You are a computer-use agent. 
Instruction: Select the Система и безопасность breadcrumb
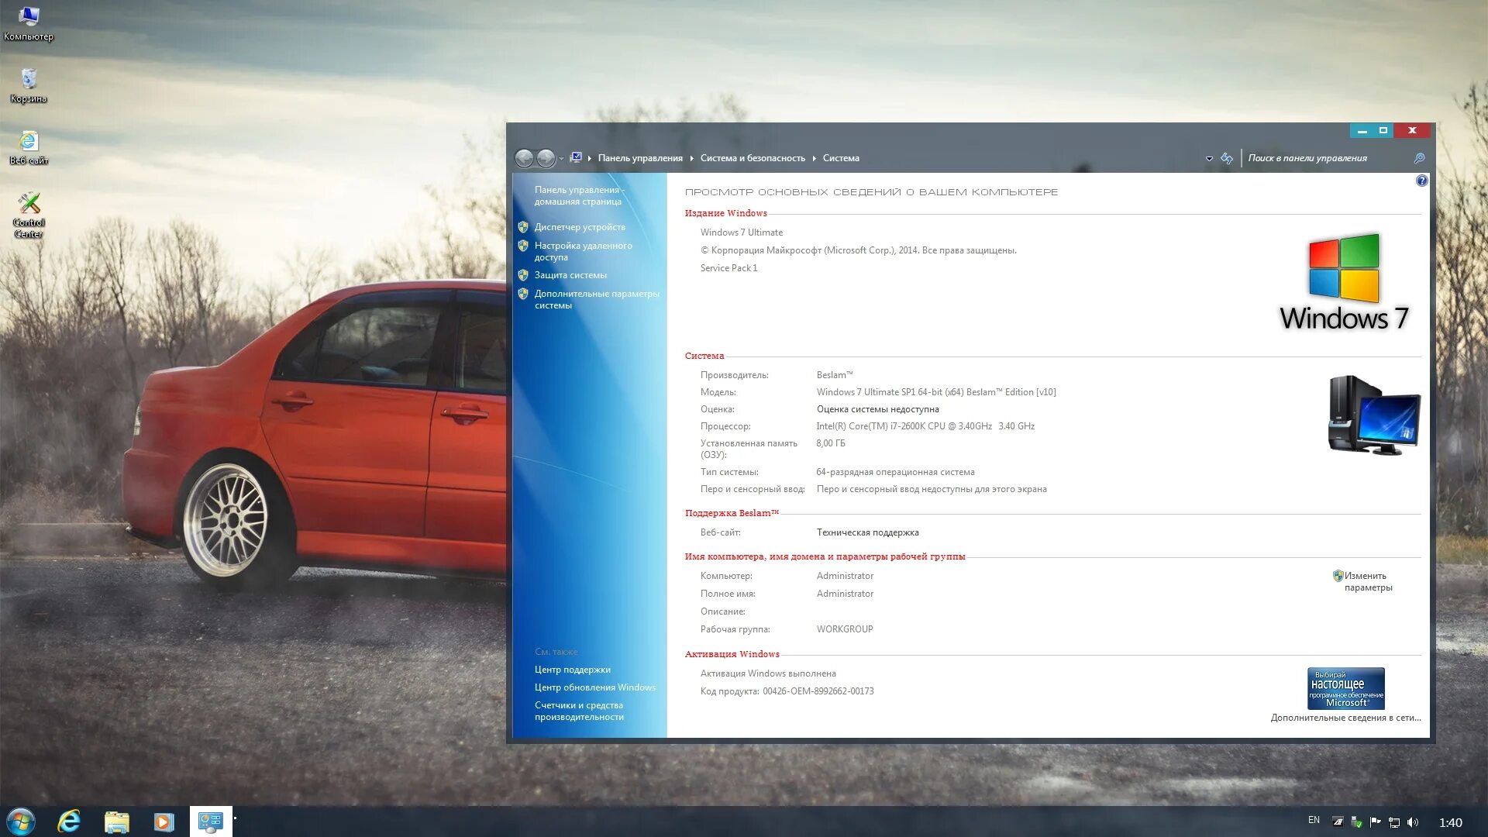pos(752,158)
